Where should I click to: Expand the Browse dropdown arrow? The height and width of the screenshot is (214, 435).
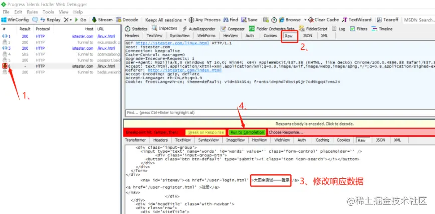pyautogui.click(x=305, y=20)
